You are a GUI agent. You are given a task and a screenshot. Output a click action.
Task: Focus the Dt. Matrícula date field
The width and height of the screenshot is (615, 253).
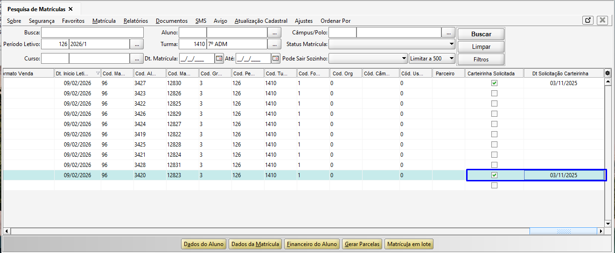coord(196,59)
